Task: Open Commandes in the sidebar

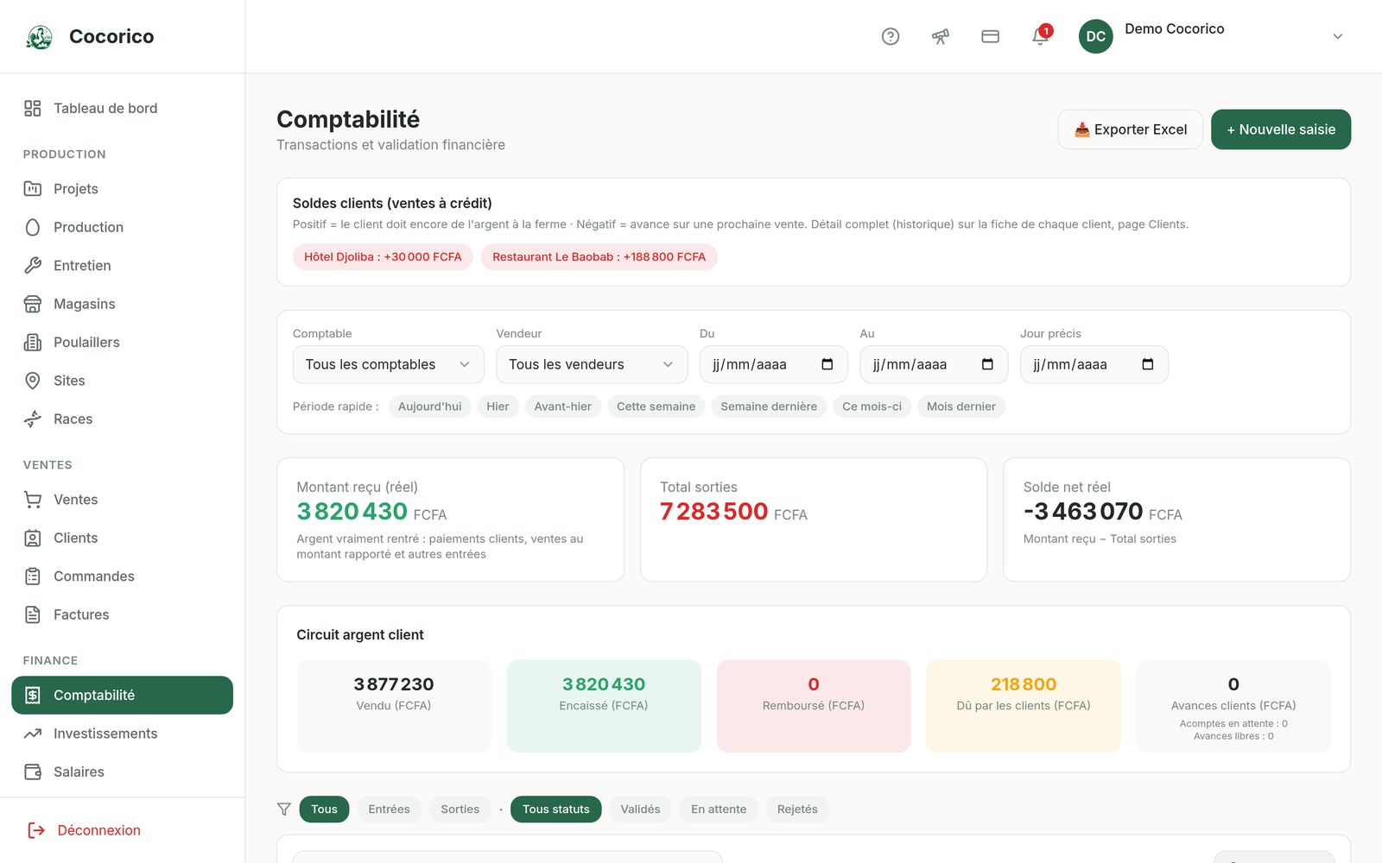Action: 122,576
